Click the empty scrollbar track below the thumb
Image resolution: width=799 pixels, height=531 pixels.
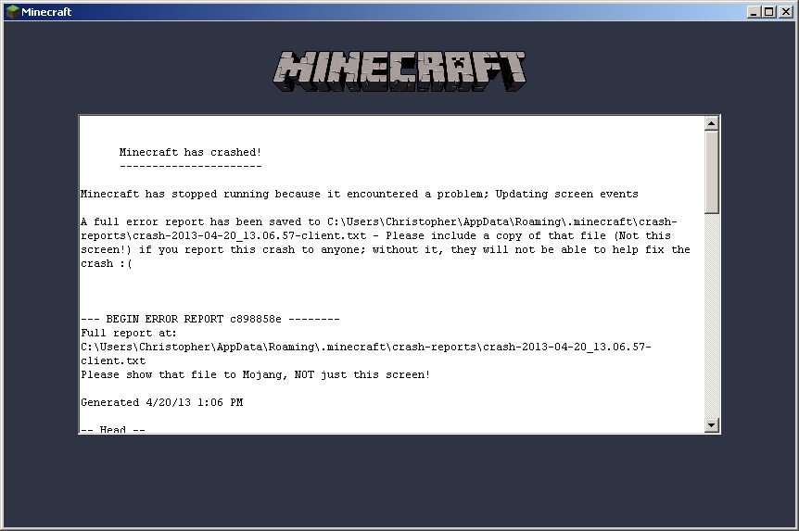(711, 316)
